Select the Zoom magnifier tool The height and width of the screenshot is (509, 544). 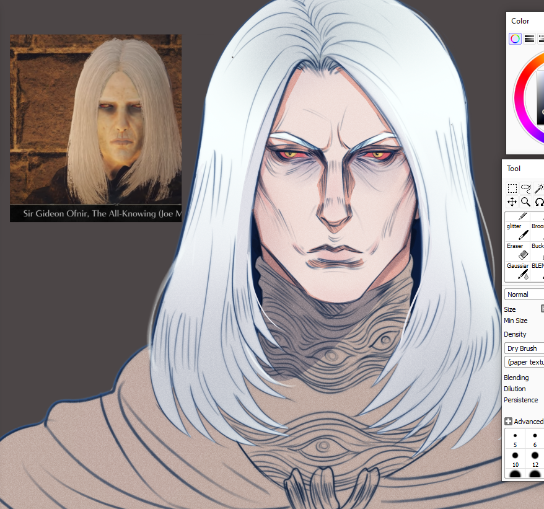click(x=526, y=201)
